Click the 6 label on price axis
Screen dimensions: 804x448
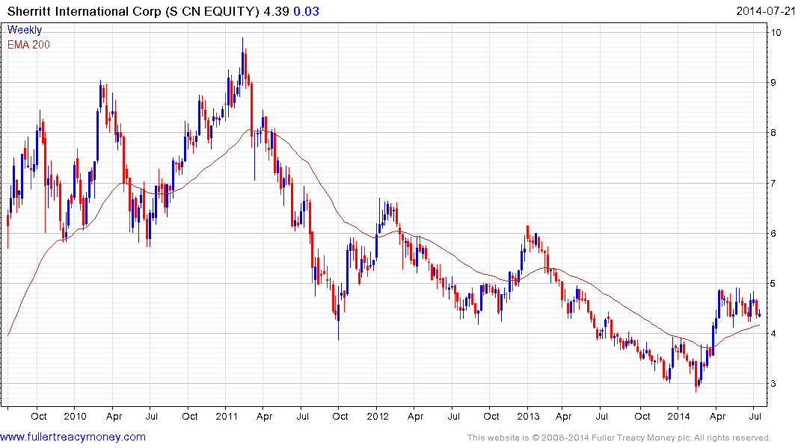tap(773, 234)
